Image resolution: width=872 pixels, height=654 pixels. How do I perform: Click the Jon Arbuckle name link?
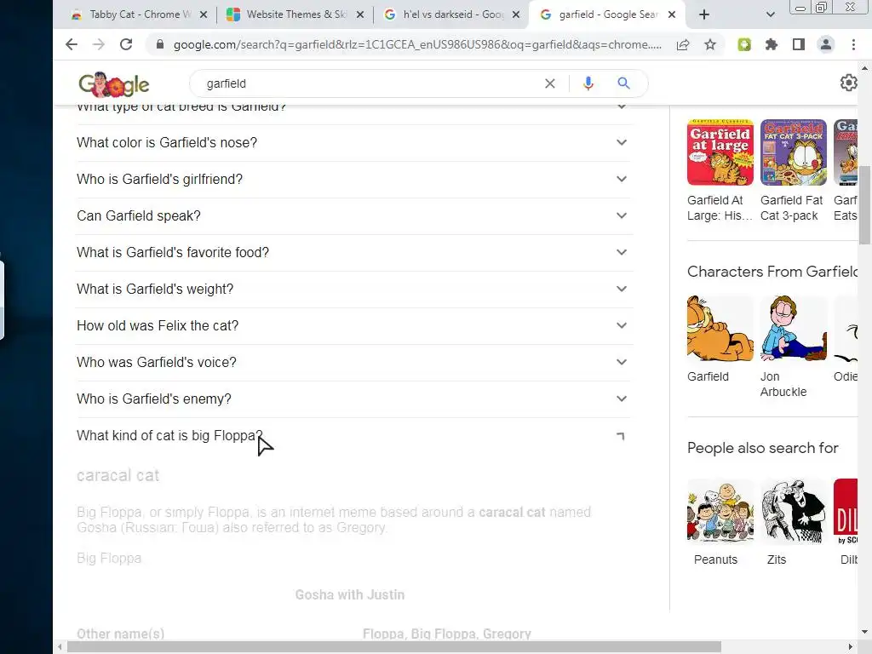(x=783, y=384)
